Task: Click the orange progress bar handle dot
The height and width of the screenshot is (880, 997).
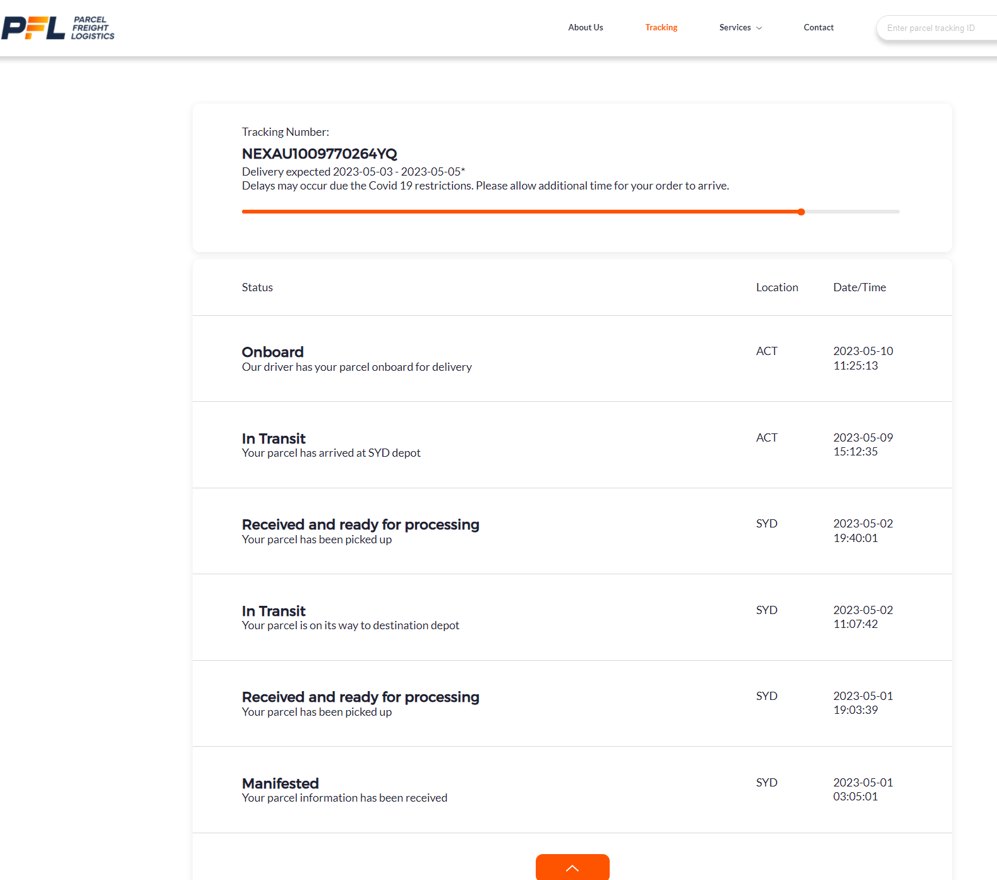Action: [801, 212]
